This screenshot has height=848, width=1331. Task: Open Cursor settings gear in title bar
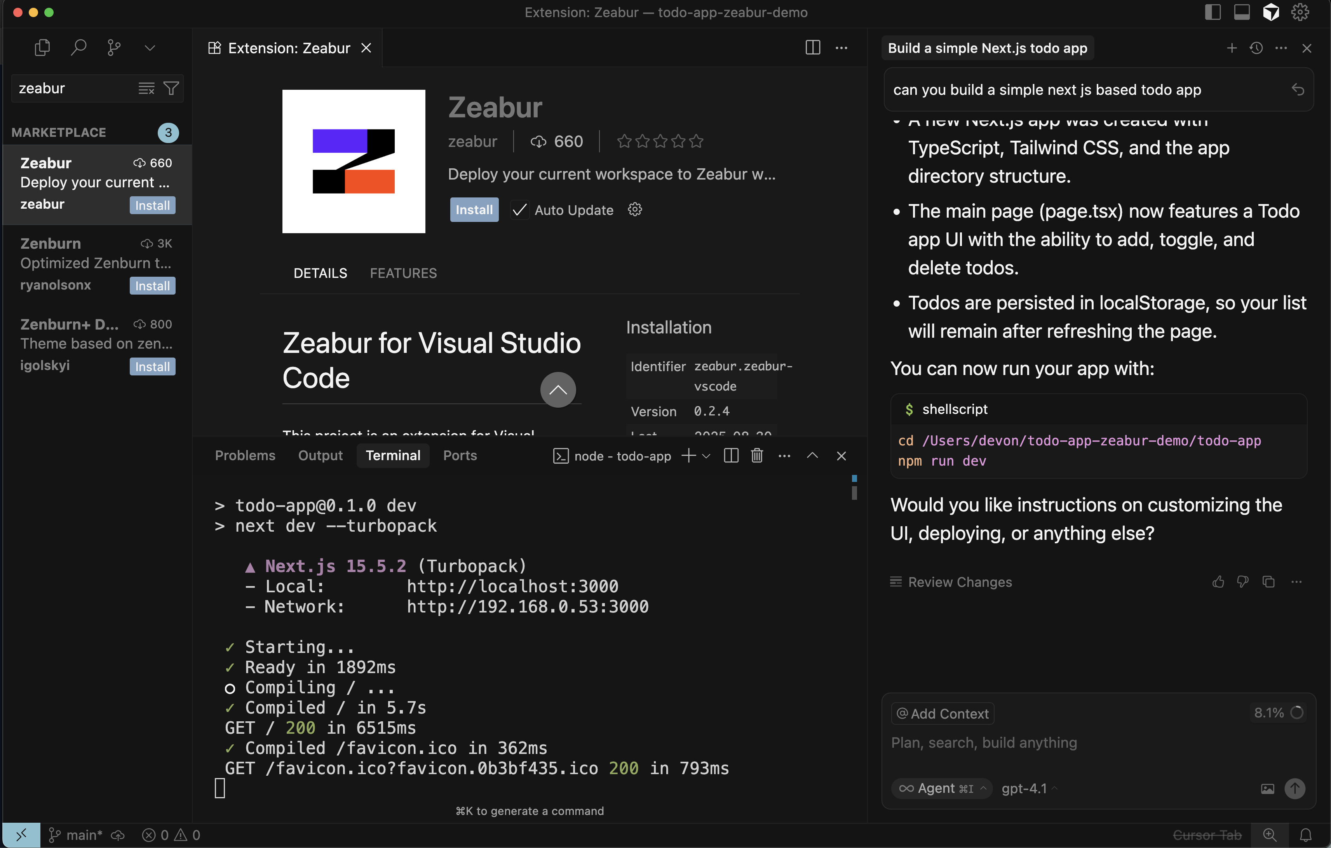click(1300, 12)
